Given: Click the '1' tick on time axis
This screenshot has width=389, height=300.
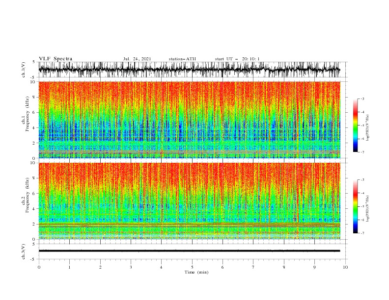Looking at the screenshot, I should pyautogui.click(x=69, y=267).
